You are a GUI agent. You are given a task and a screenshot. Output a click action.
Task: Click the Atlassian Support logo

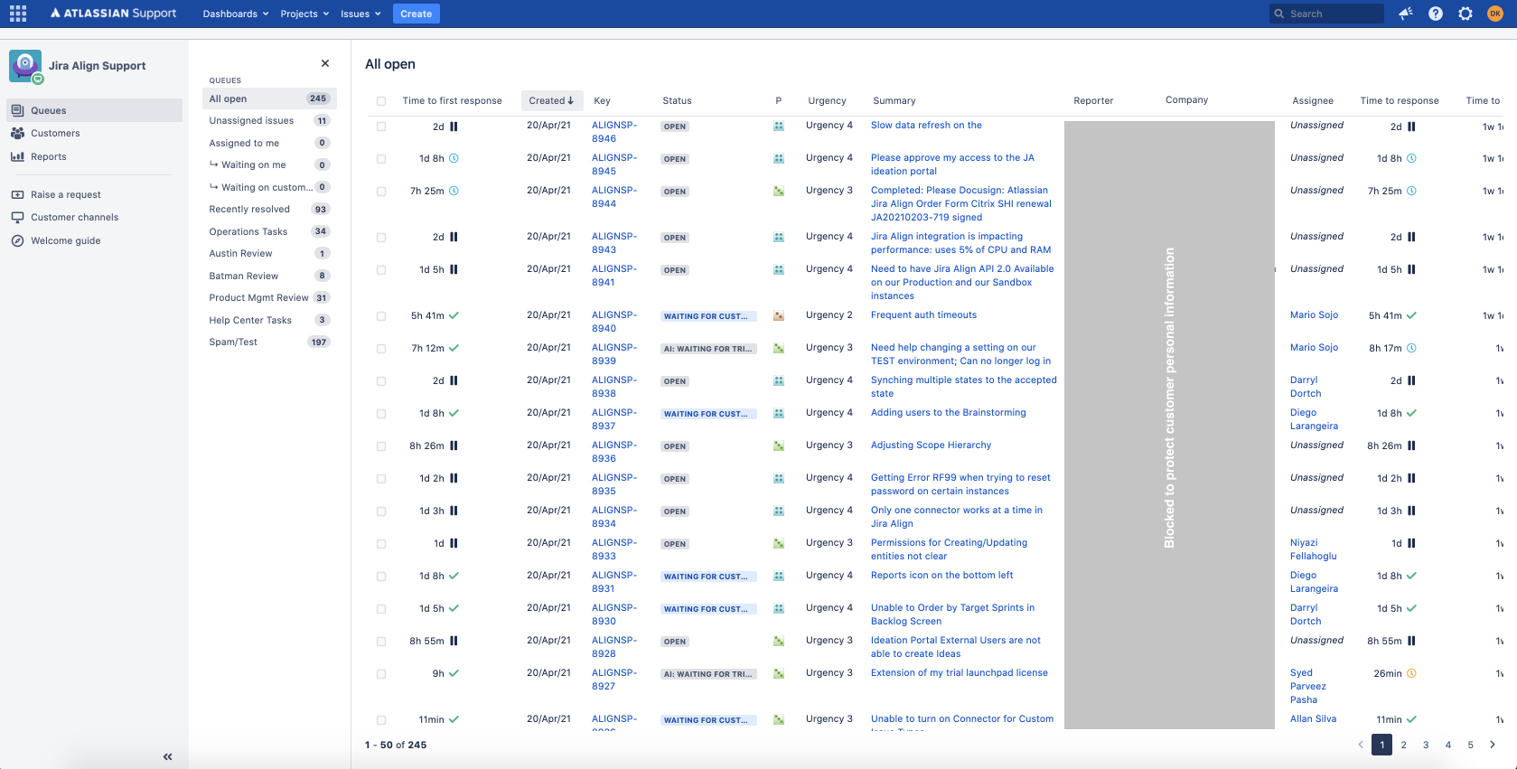tap(113, 14)
